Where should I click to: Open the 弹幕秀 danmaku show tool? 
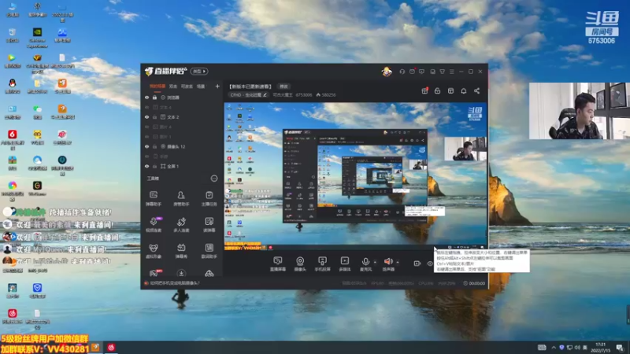pos(181,251)
